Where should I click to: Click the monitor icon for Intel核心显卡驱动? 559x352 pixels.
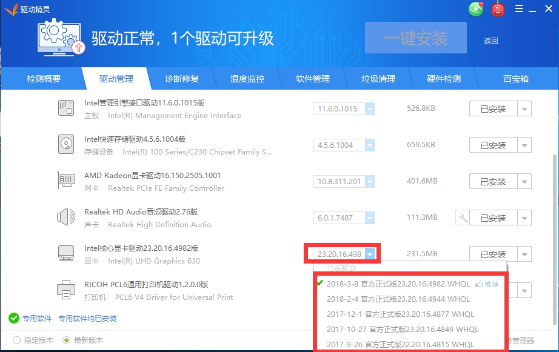coord(66,253)
